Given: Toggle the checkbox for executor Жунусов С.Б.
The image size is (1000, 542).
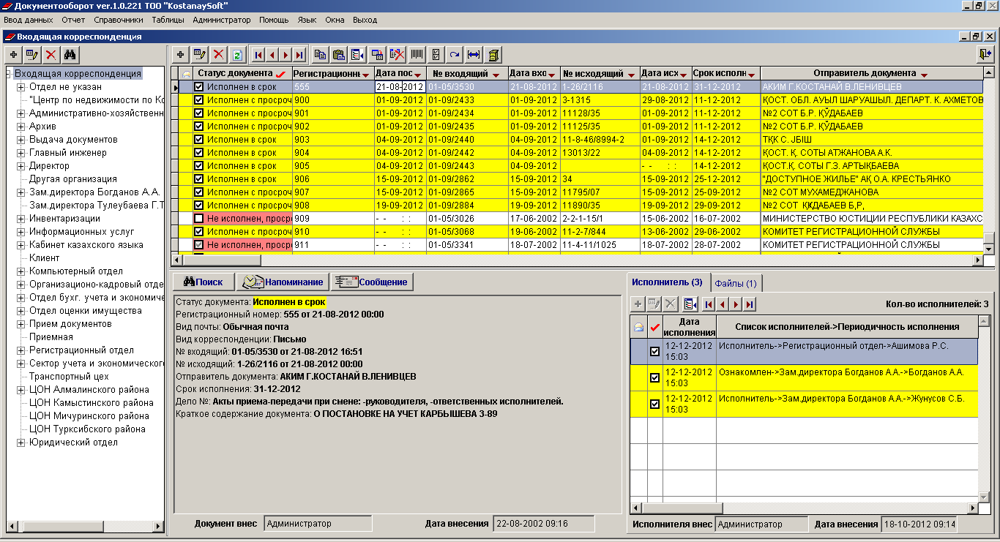Looking at the screenshot, I should tap(654, 404).
